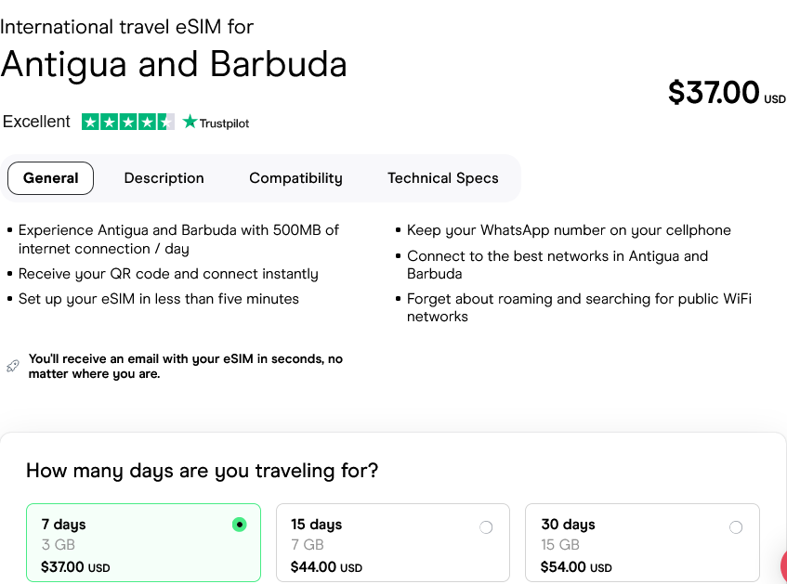Viewport: 787px width, 584px height.
Task: Open the Technical Specs tab
Action: click(x=443, y=178)
